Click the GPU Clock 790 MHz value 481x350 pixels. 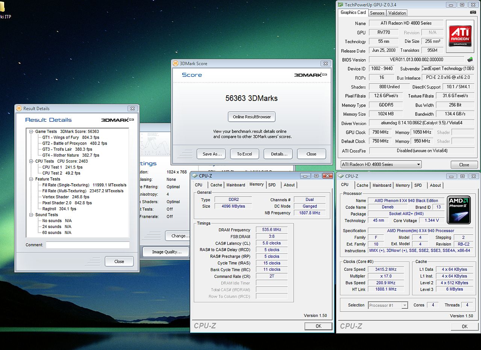point(381,132)
